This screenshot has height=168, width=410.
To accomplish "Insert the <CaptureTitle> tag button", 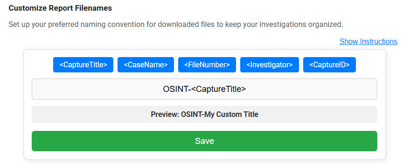I will click(83, 65).
